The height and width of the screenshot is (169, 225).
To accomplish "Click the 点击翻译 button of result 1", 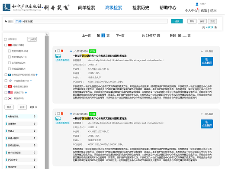I will point(207,61).
